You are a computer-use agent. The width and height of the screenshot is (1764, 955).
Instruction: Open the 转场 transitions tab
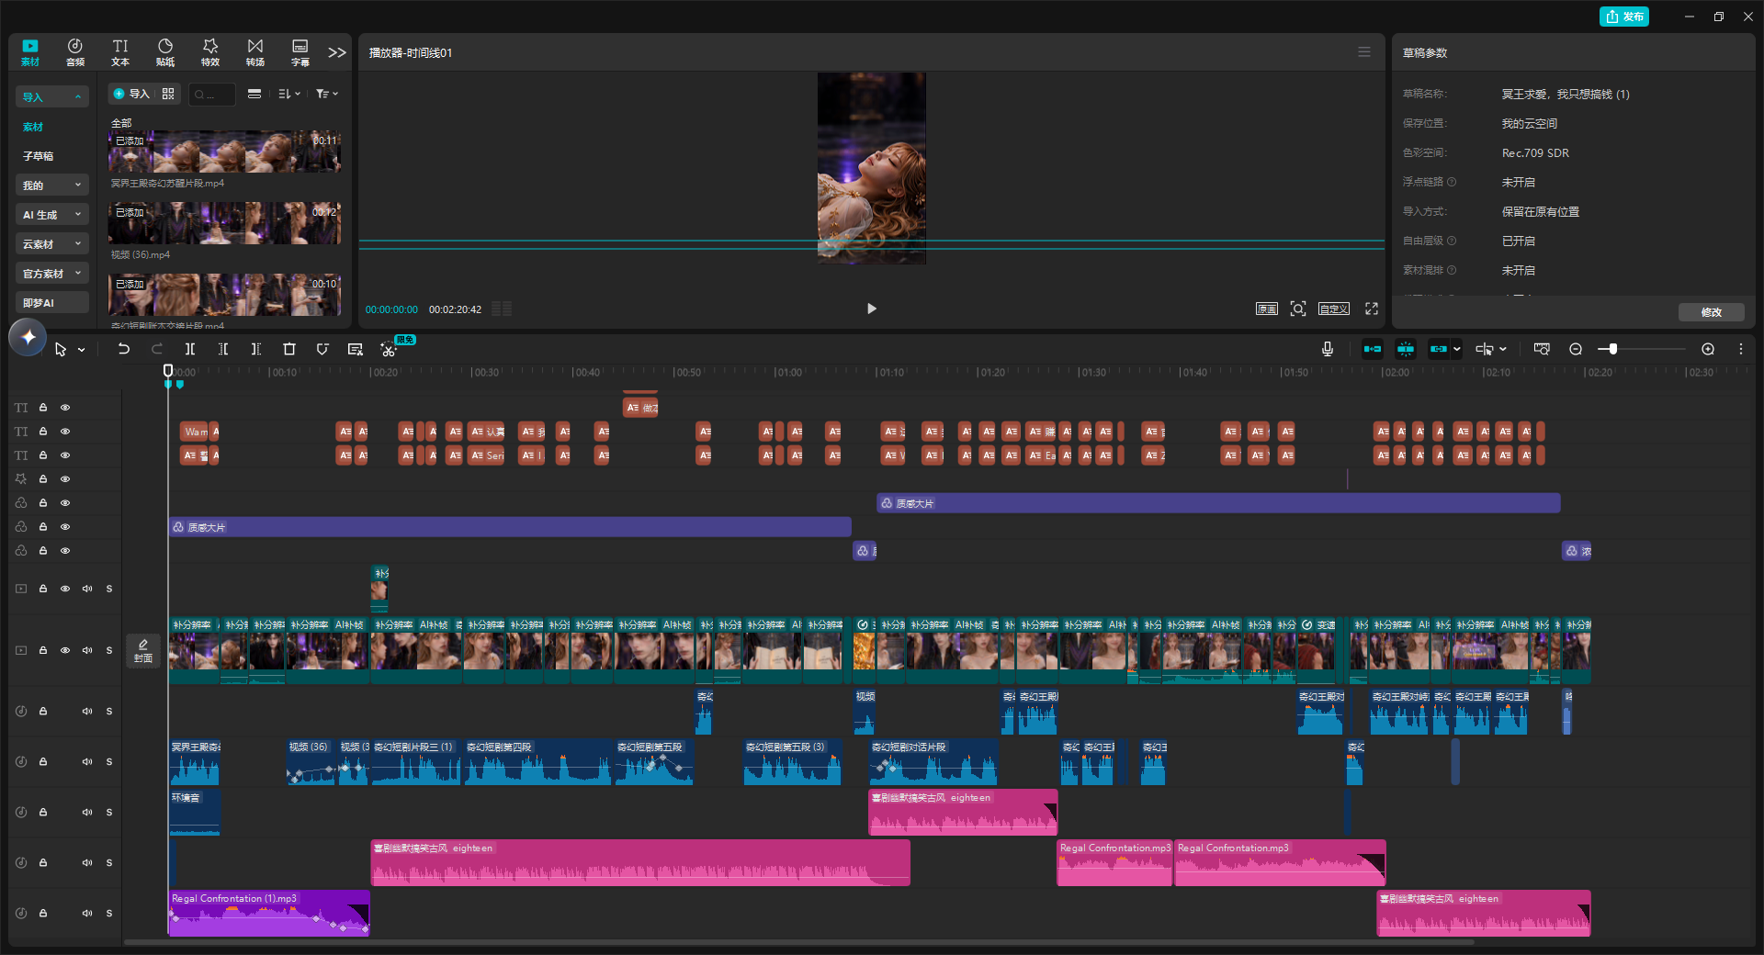(x=255, y=52)
